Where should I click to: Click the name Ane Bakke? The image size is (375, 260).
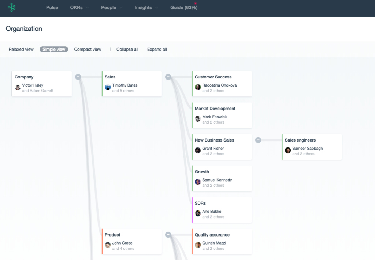pyautogui.click(x=212, y=212)
